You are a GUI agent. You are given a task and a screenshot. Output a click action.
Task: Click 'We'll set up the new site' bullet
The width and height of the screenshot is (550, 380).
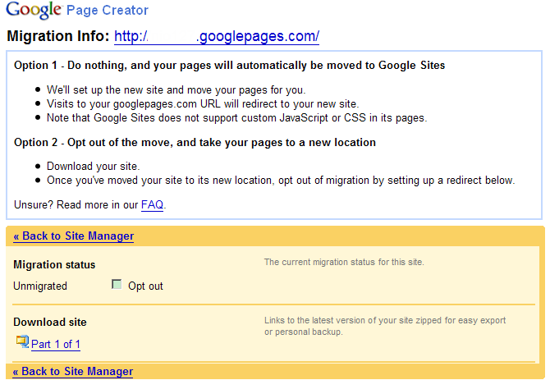pyautogui.click(x=176, y=90)
